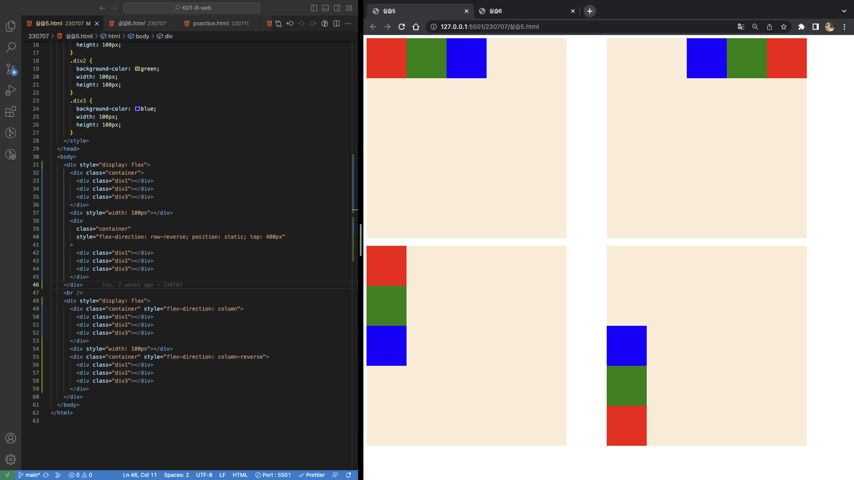Open Source Control view with badge
Viewport: 854px width, 480px height.
pos(11,69)
